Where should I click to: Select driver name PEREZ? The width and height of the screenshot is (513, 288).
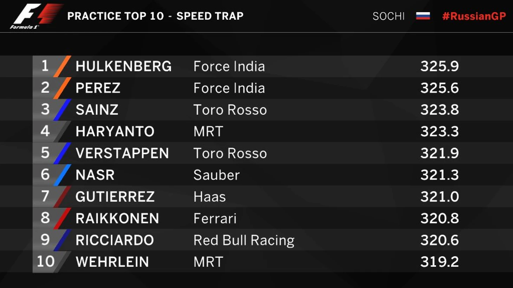tap(98, 88)
